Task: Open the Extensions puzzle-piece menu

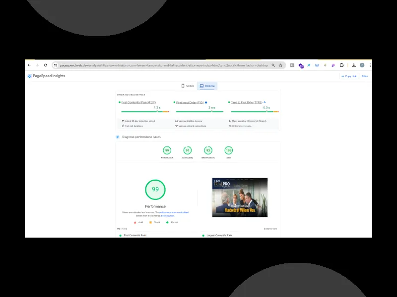Action: (341, 65)
